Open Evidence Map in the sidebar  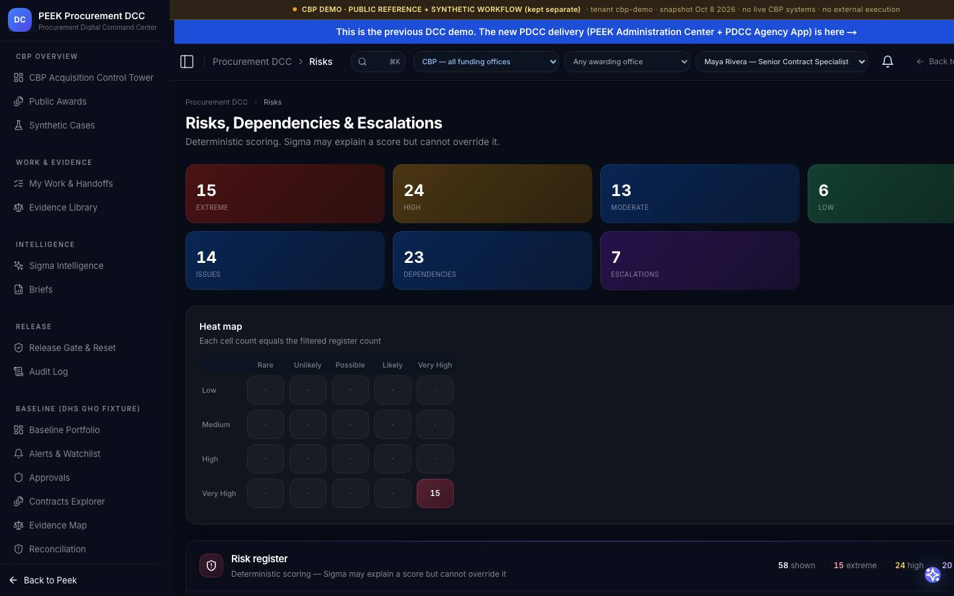(x=82, y=525)
